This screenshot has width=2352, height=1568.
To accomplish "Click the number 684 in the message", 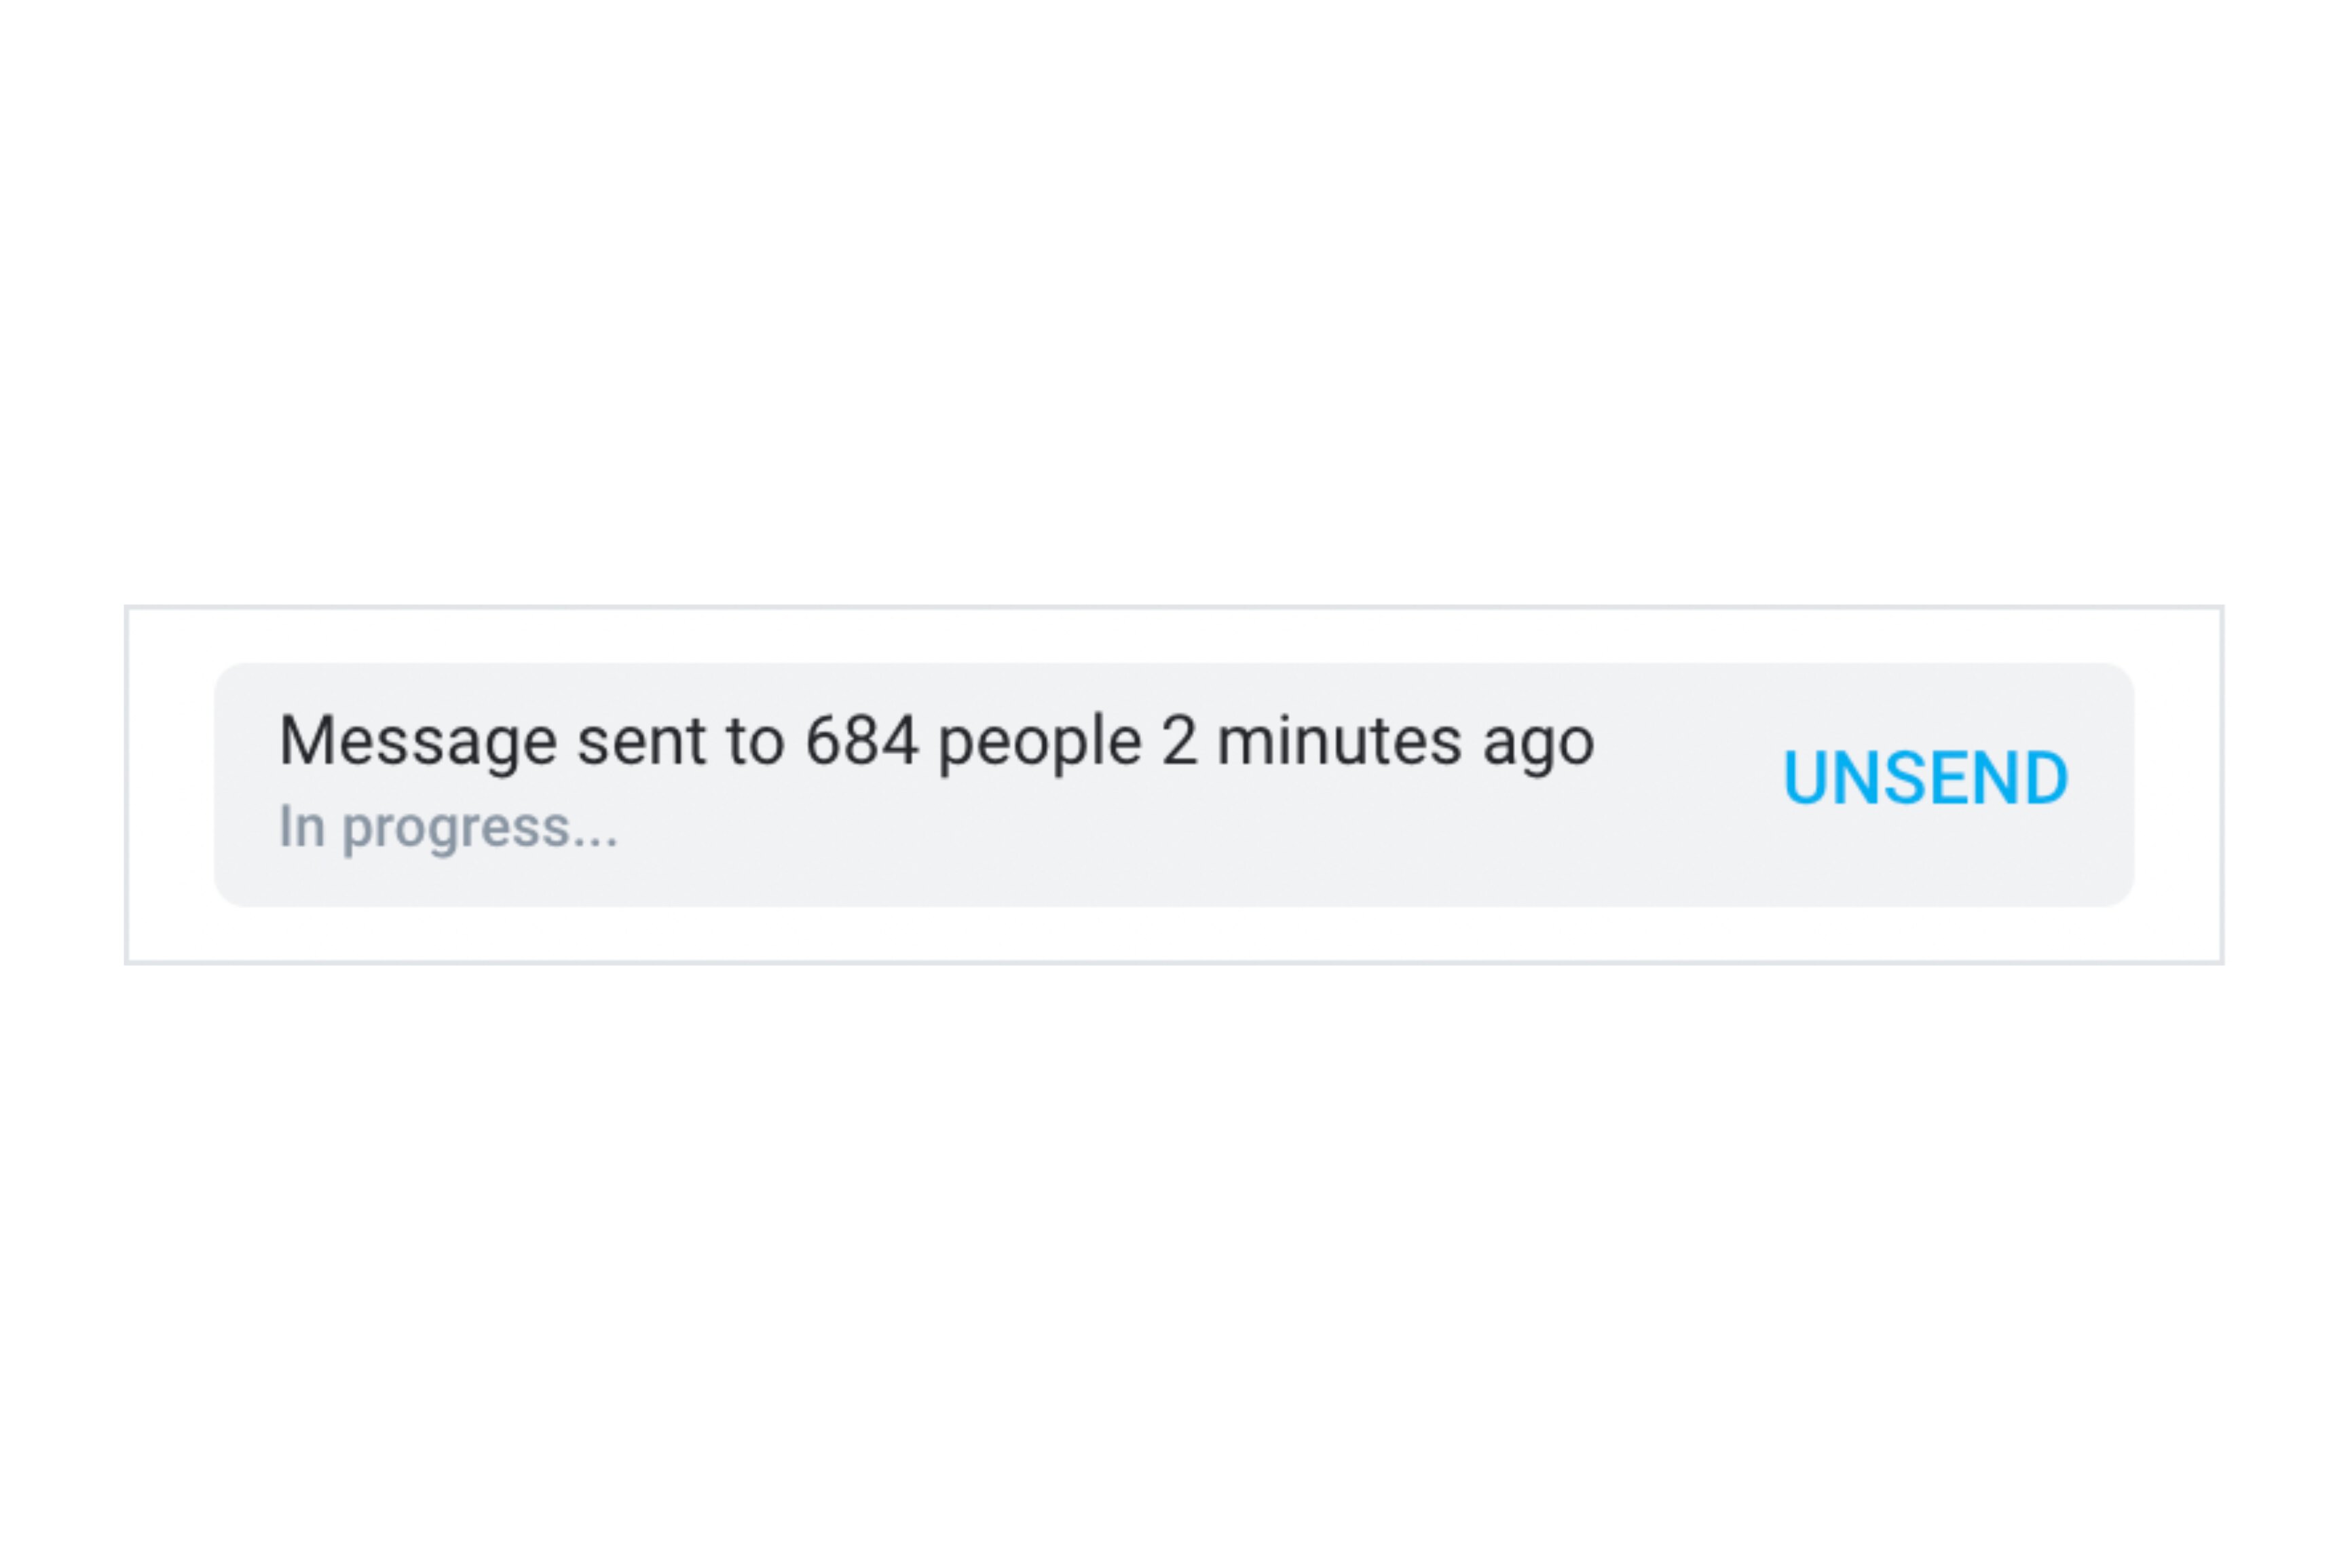I will click(861, 741).
